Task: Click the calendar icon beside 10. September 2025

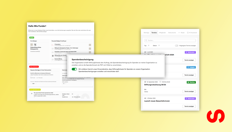Action: [x=145, y=82]
